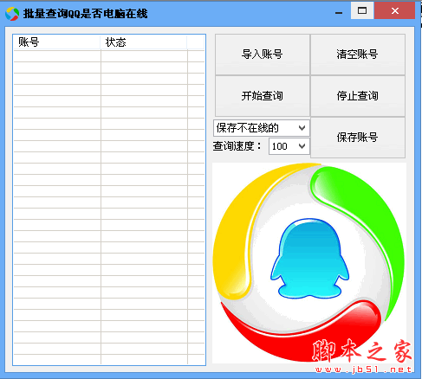Screen dimensions: 422x379
Task: Maximize the window
Action: pyautogui.click(x=362, y=10)
